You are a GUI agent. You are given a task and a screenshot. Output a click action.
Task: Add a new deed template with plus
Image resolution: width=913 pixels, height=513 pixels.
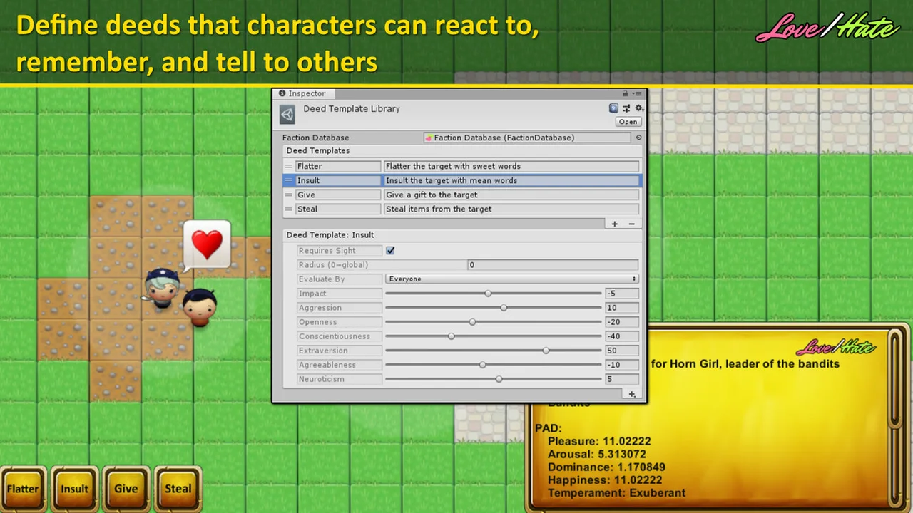614,224
